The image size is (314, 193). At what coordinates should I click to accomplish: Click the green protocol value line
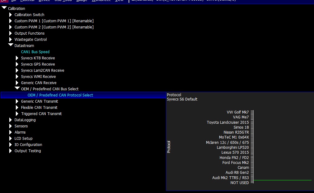(282, 180)
